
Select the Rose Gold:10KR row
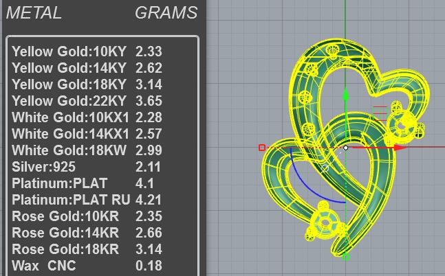(87, 216)
